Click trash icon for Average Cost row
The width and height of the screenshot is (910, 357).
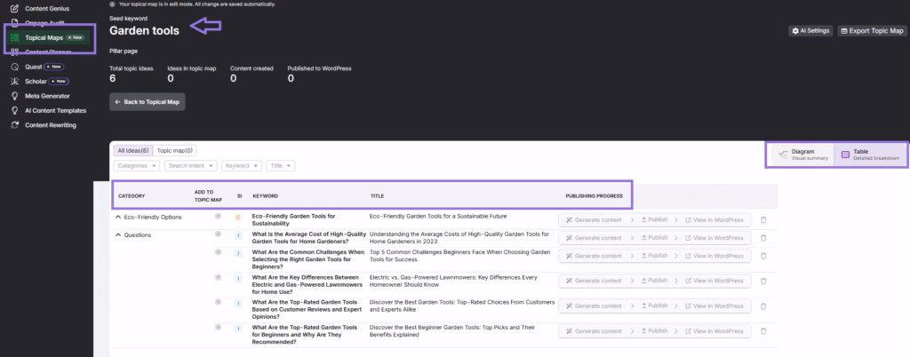click(762, 238)
